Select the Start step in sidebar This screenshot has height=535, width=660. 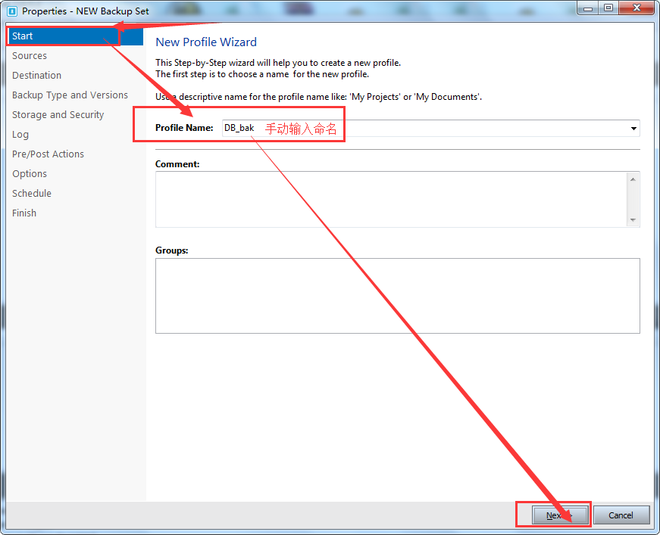(23, 36)
